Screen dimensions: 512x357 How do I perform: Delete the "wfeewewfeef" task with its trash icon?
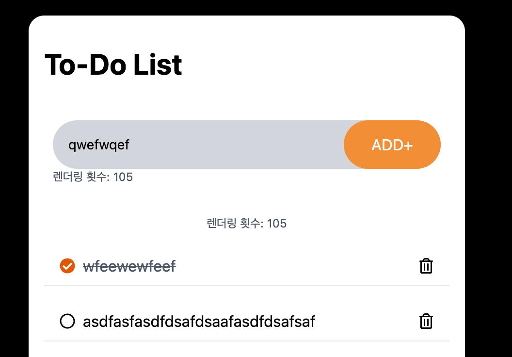coord(426,266)
